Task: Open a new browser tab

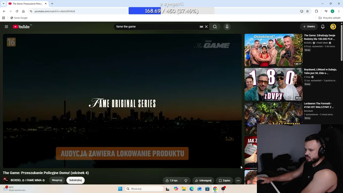Action: [52, 4]
